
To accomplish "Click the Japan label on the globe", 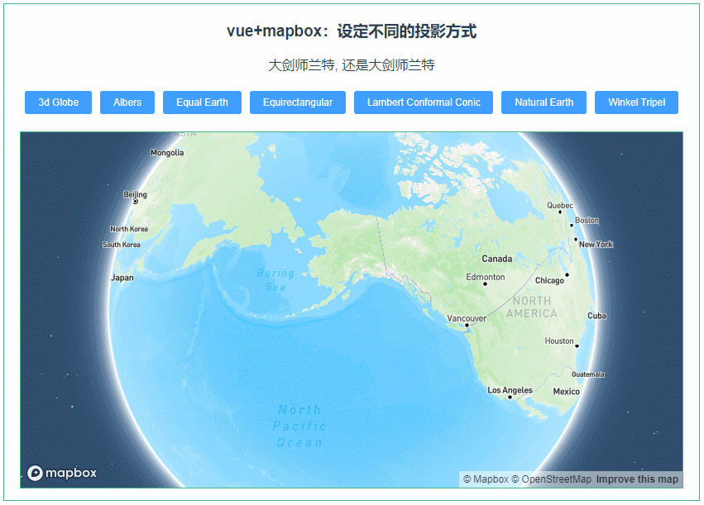I will click(122, 278).
